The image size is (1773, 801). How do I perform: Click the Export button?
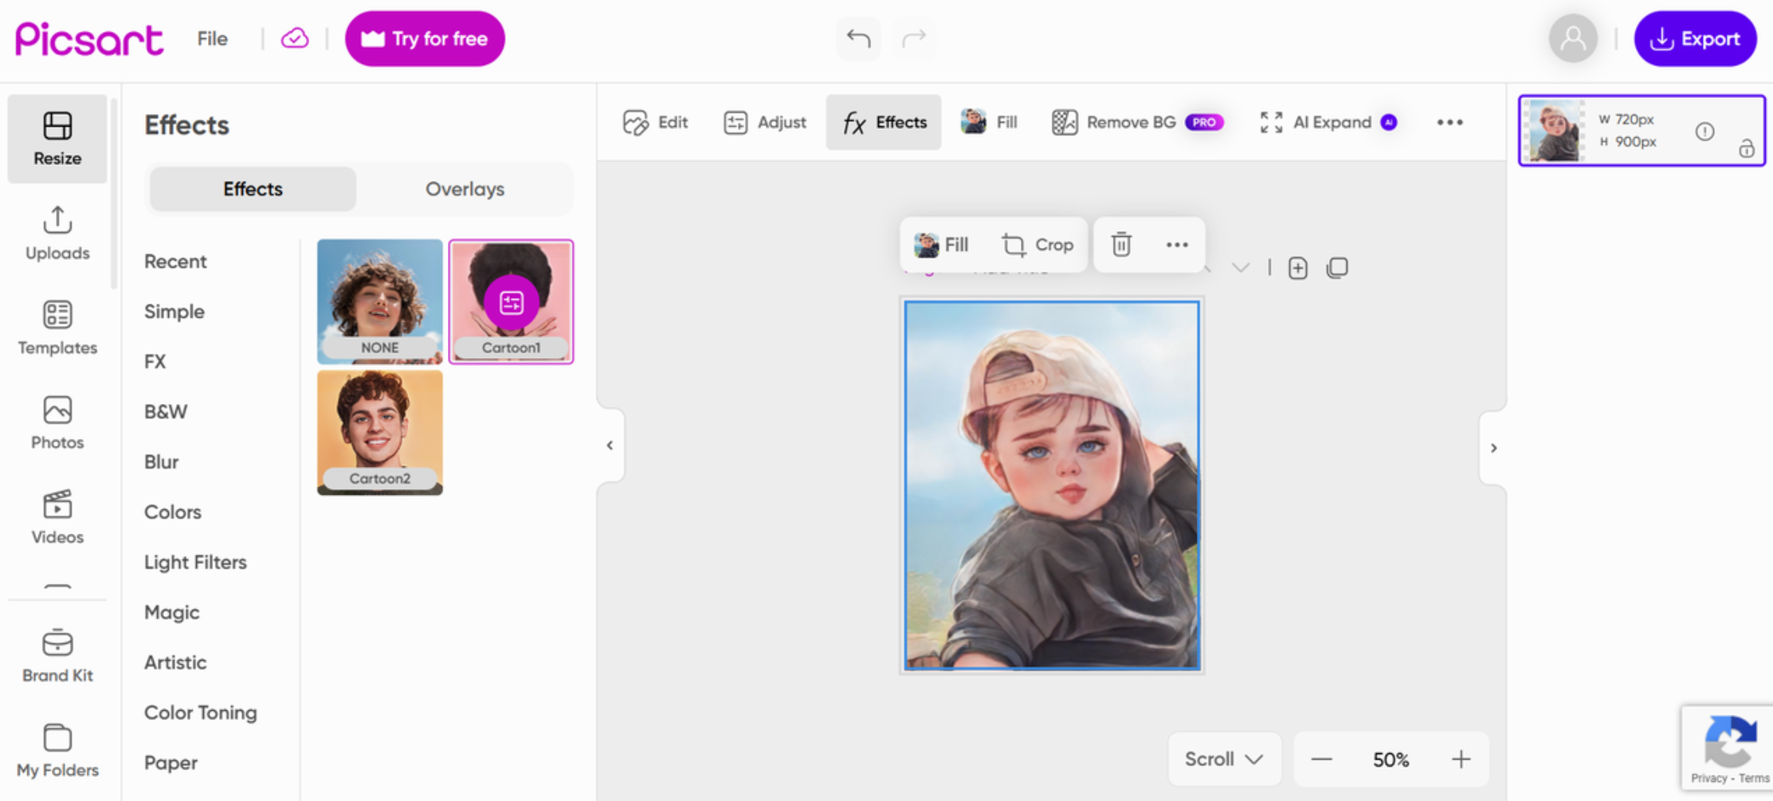[x=1695, y=38]
